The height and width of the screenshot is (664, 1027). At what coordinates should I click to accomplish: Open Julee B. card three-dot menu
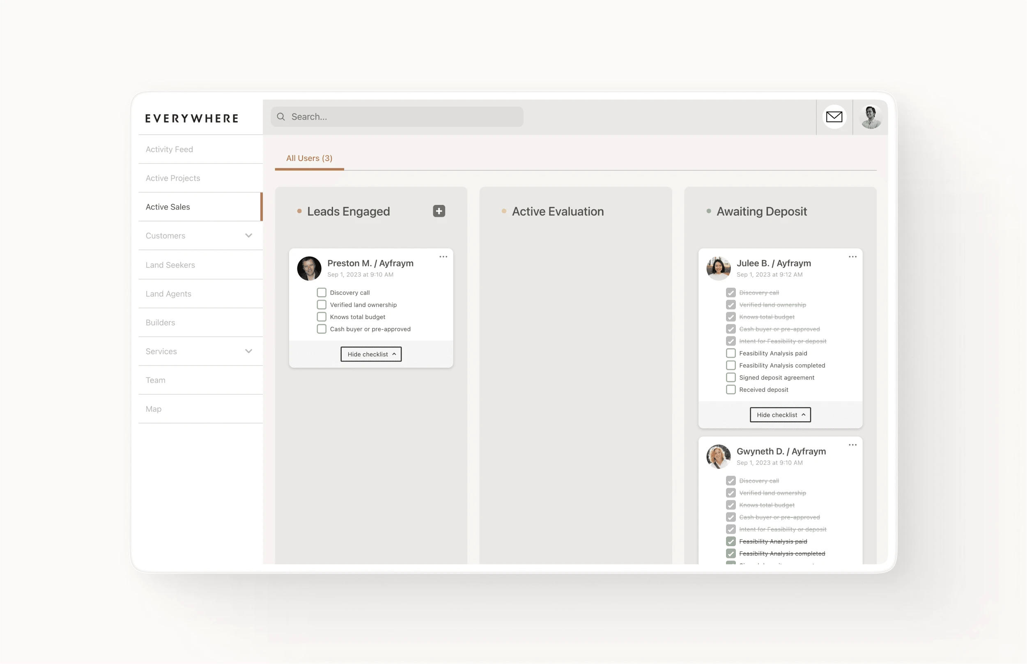pyautogui.click(x=852, y=257)
